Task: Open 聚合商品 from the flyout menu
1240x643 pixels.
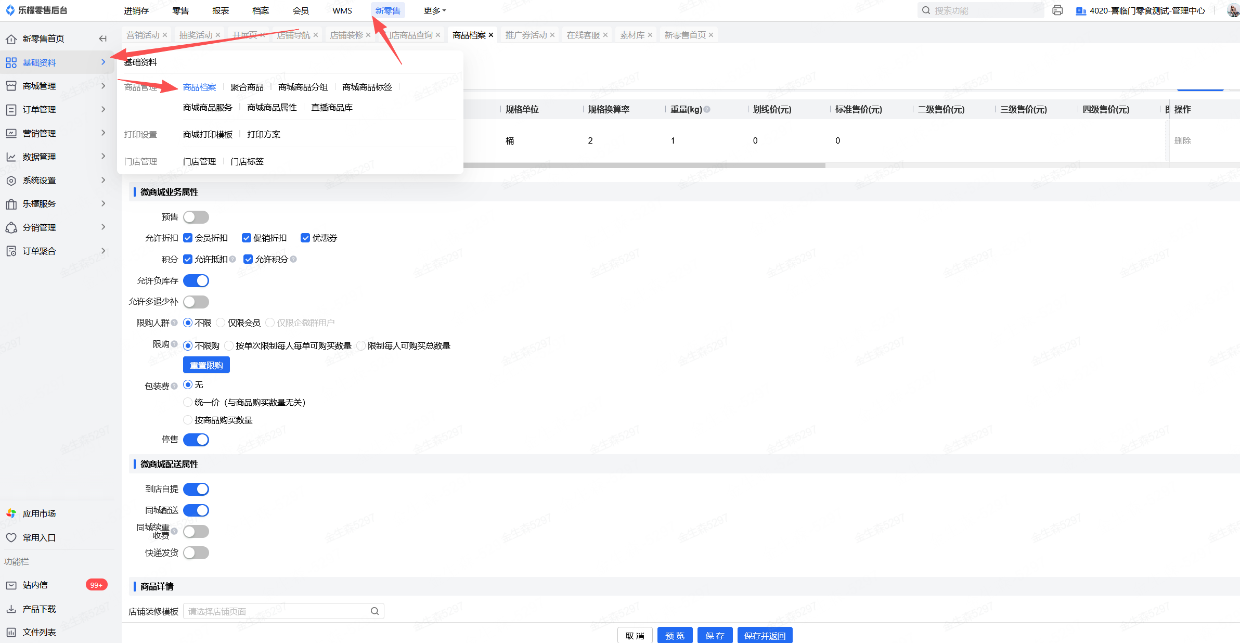Action: [247, 87]
